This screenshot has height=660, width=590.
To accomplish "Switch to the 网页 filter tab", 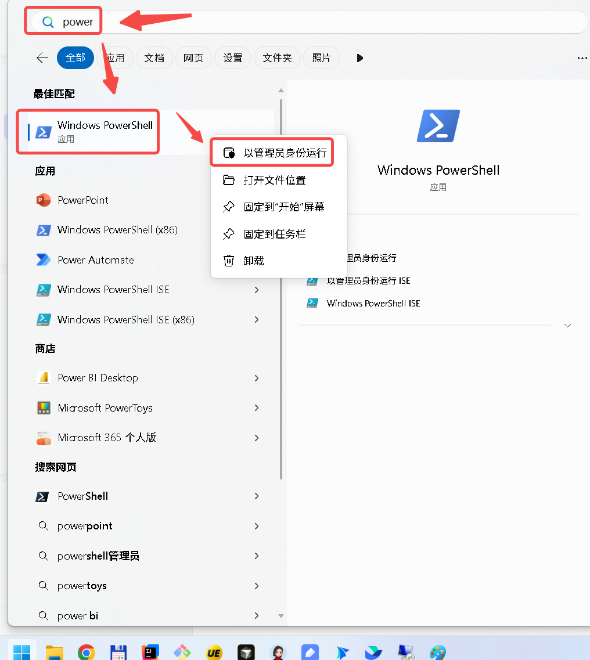I will click(x=193, y=57).
